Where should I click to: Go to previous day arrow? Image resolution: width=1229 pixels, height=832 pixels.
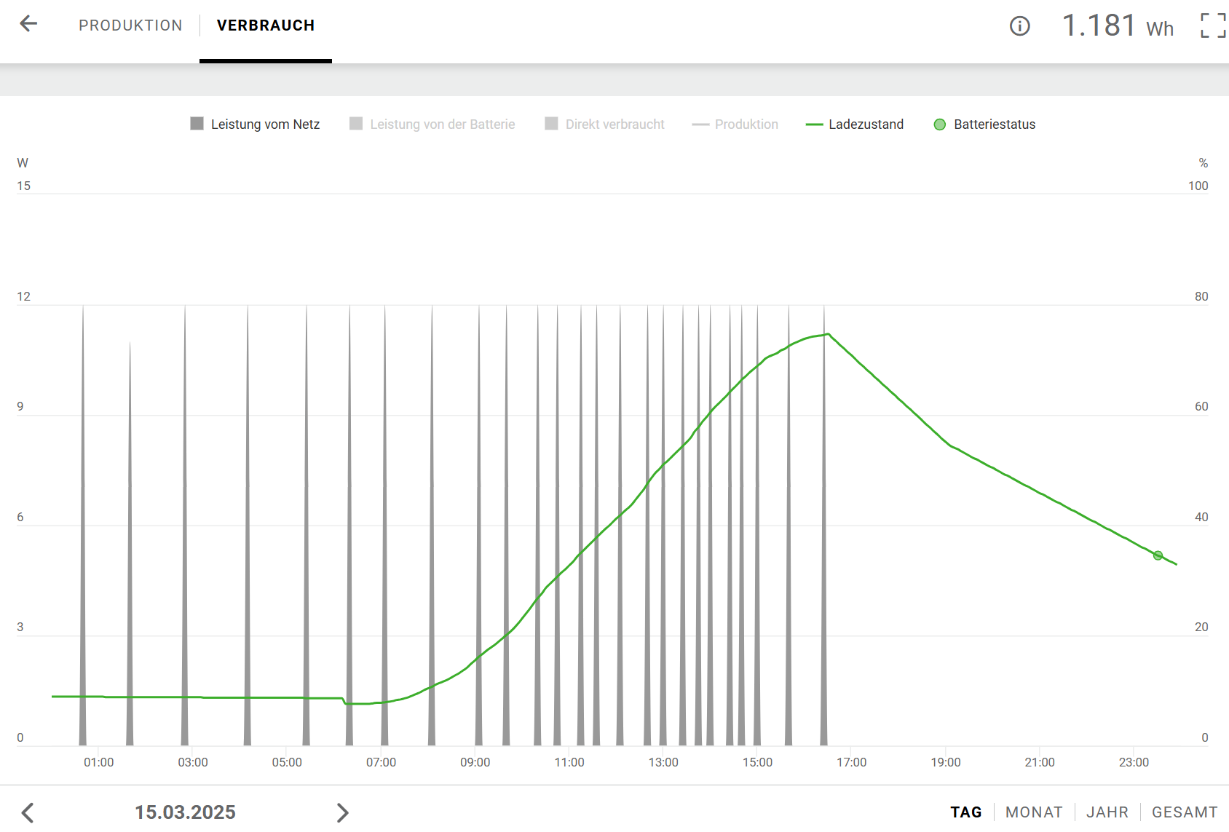pyautogui.click(x=28, y=812)
